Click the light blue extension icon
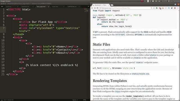 tap(169, 8)
